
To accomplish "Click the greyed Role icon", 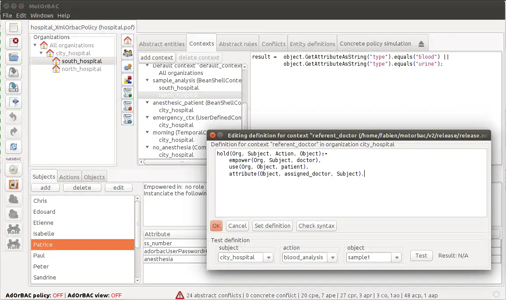I will [14, 229].
